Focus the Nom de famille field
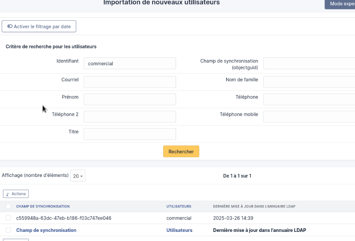The image size is (355, 241). click(309, 82)
